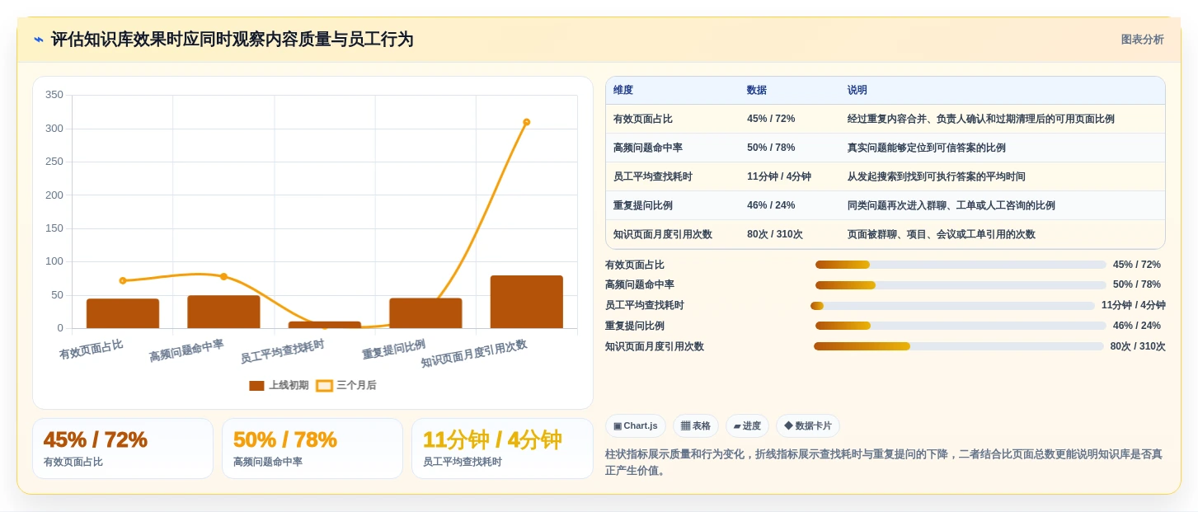The image size is (1198, 512).
Task: Click the 11分钟 / 4分钟 data card
Action: click(502, 449)
